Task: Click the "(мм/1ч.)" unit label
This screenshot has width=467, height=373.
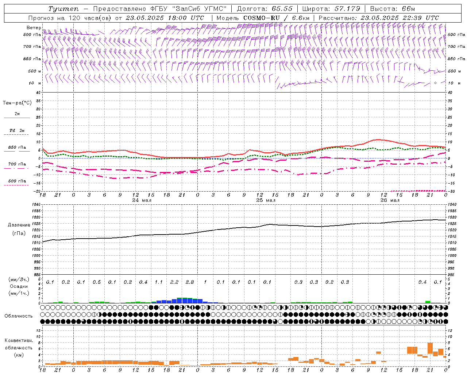Action: tap(19, 293)
